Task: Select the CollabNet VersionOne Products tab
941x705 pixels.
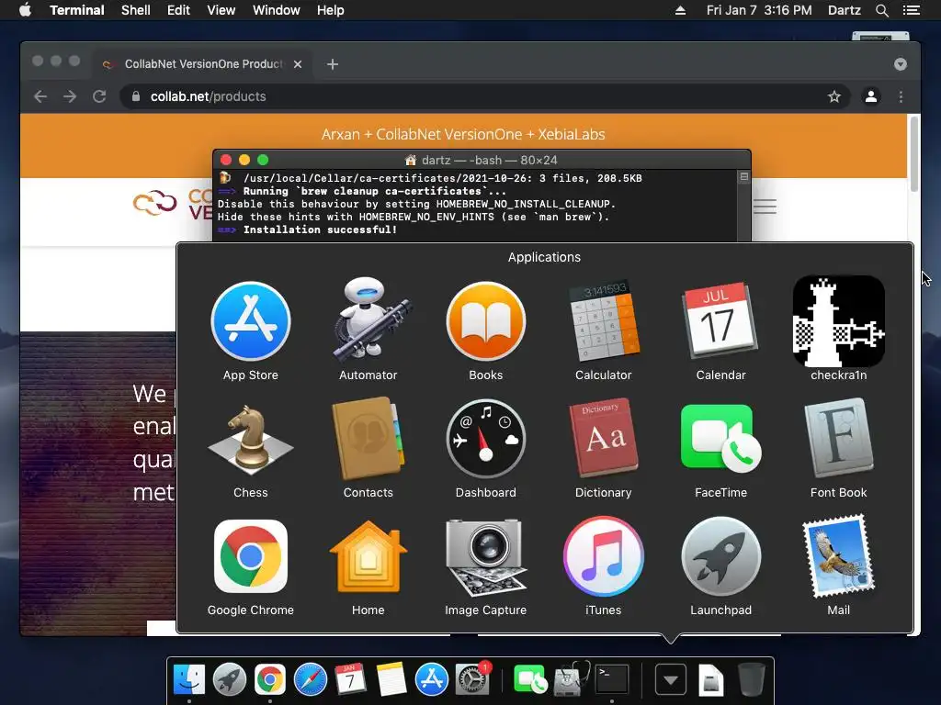Action: coord(201,64)
